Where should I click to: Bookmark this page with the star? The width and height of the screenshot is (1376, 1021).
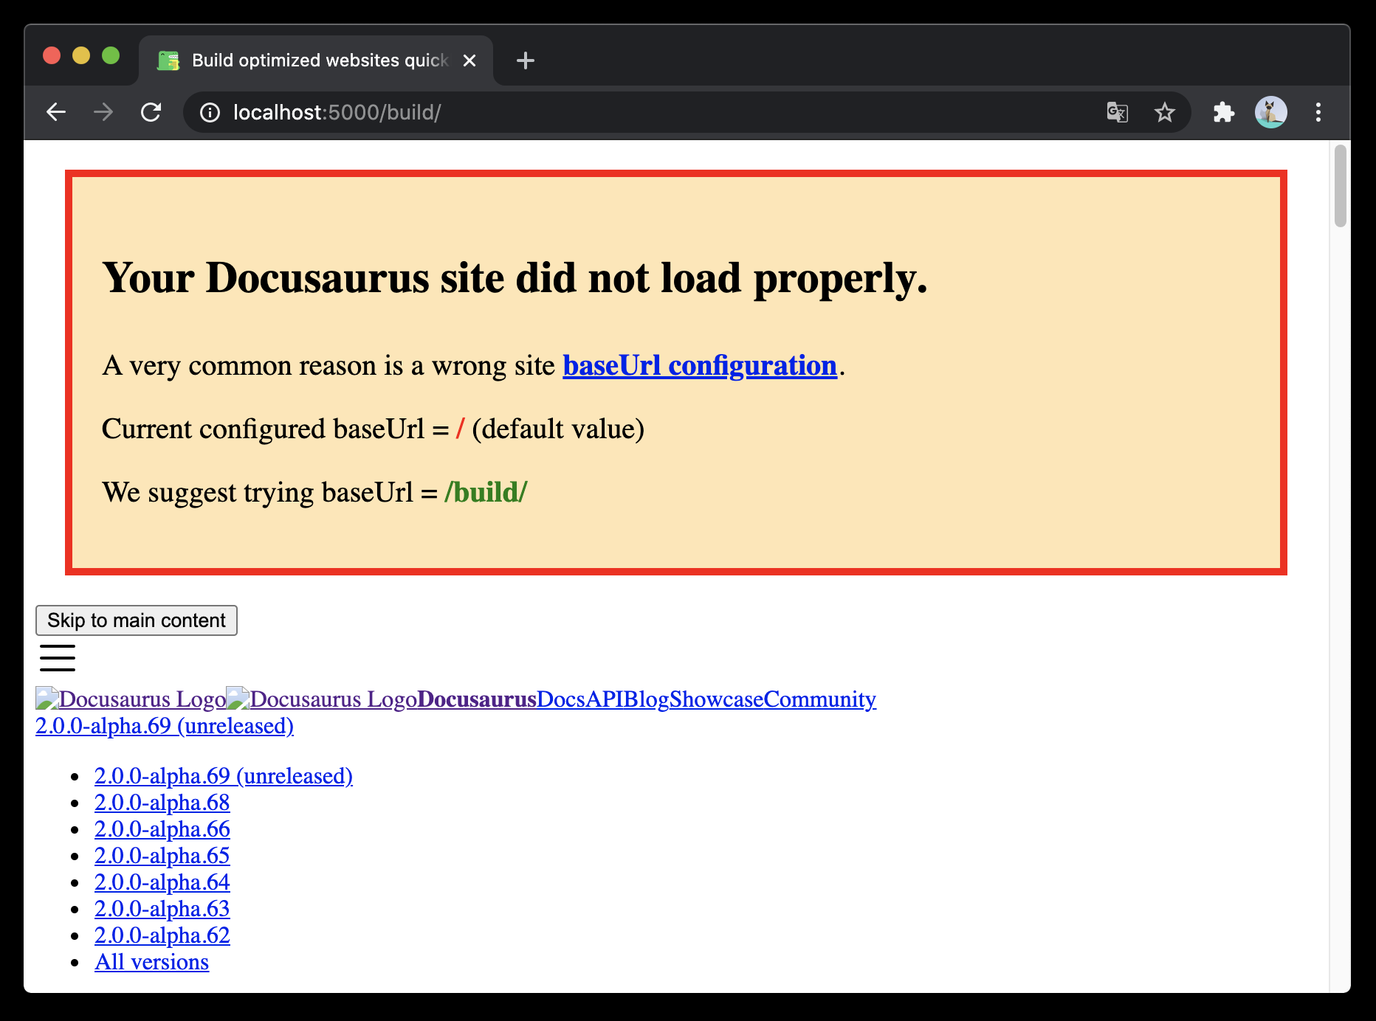click(1164, 112)
